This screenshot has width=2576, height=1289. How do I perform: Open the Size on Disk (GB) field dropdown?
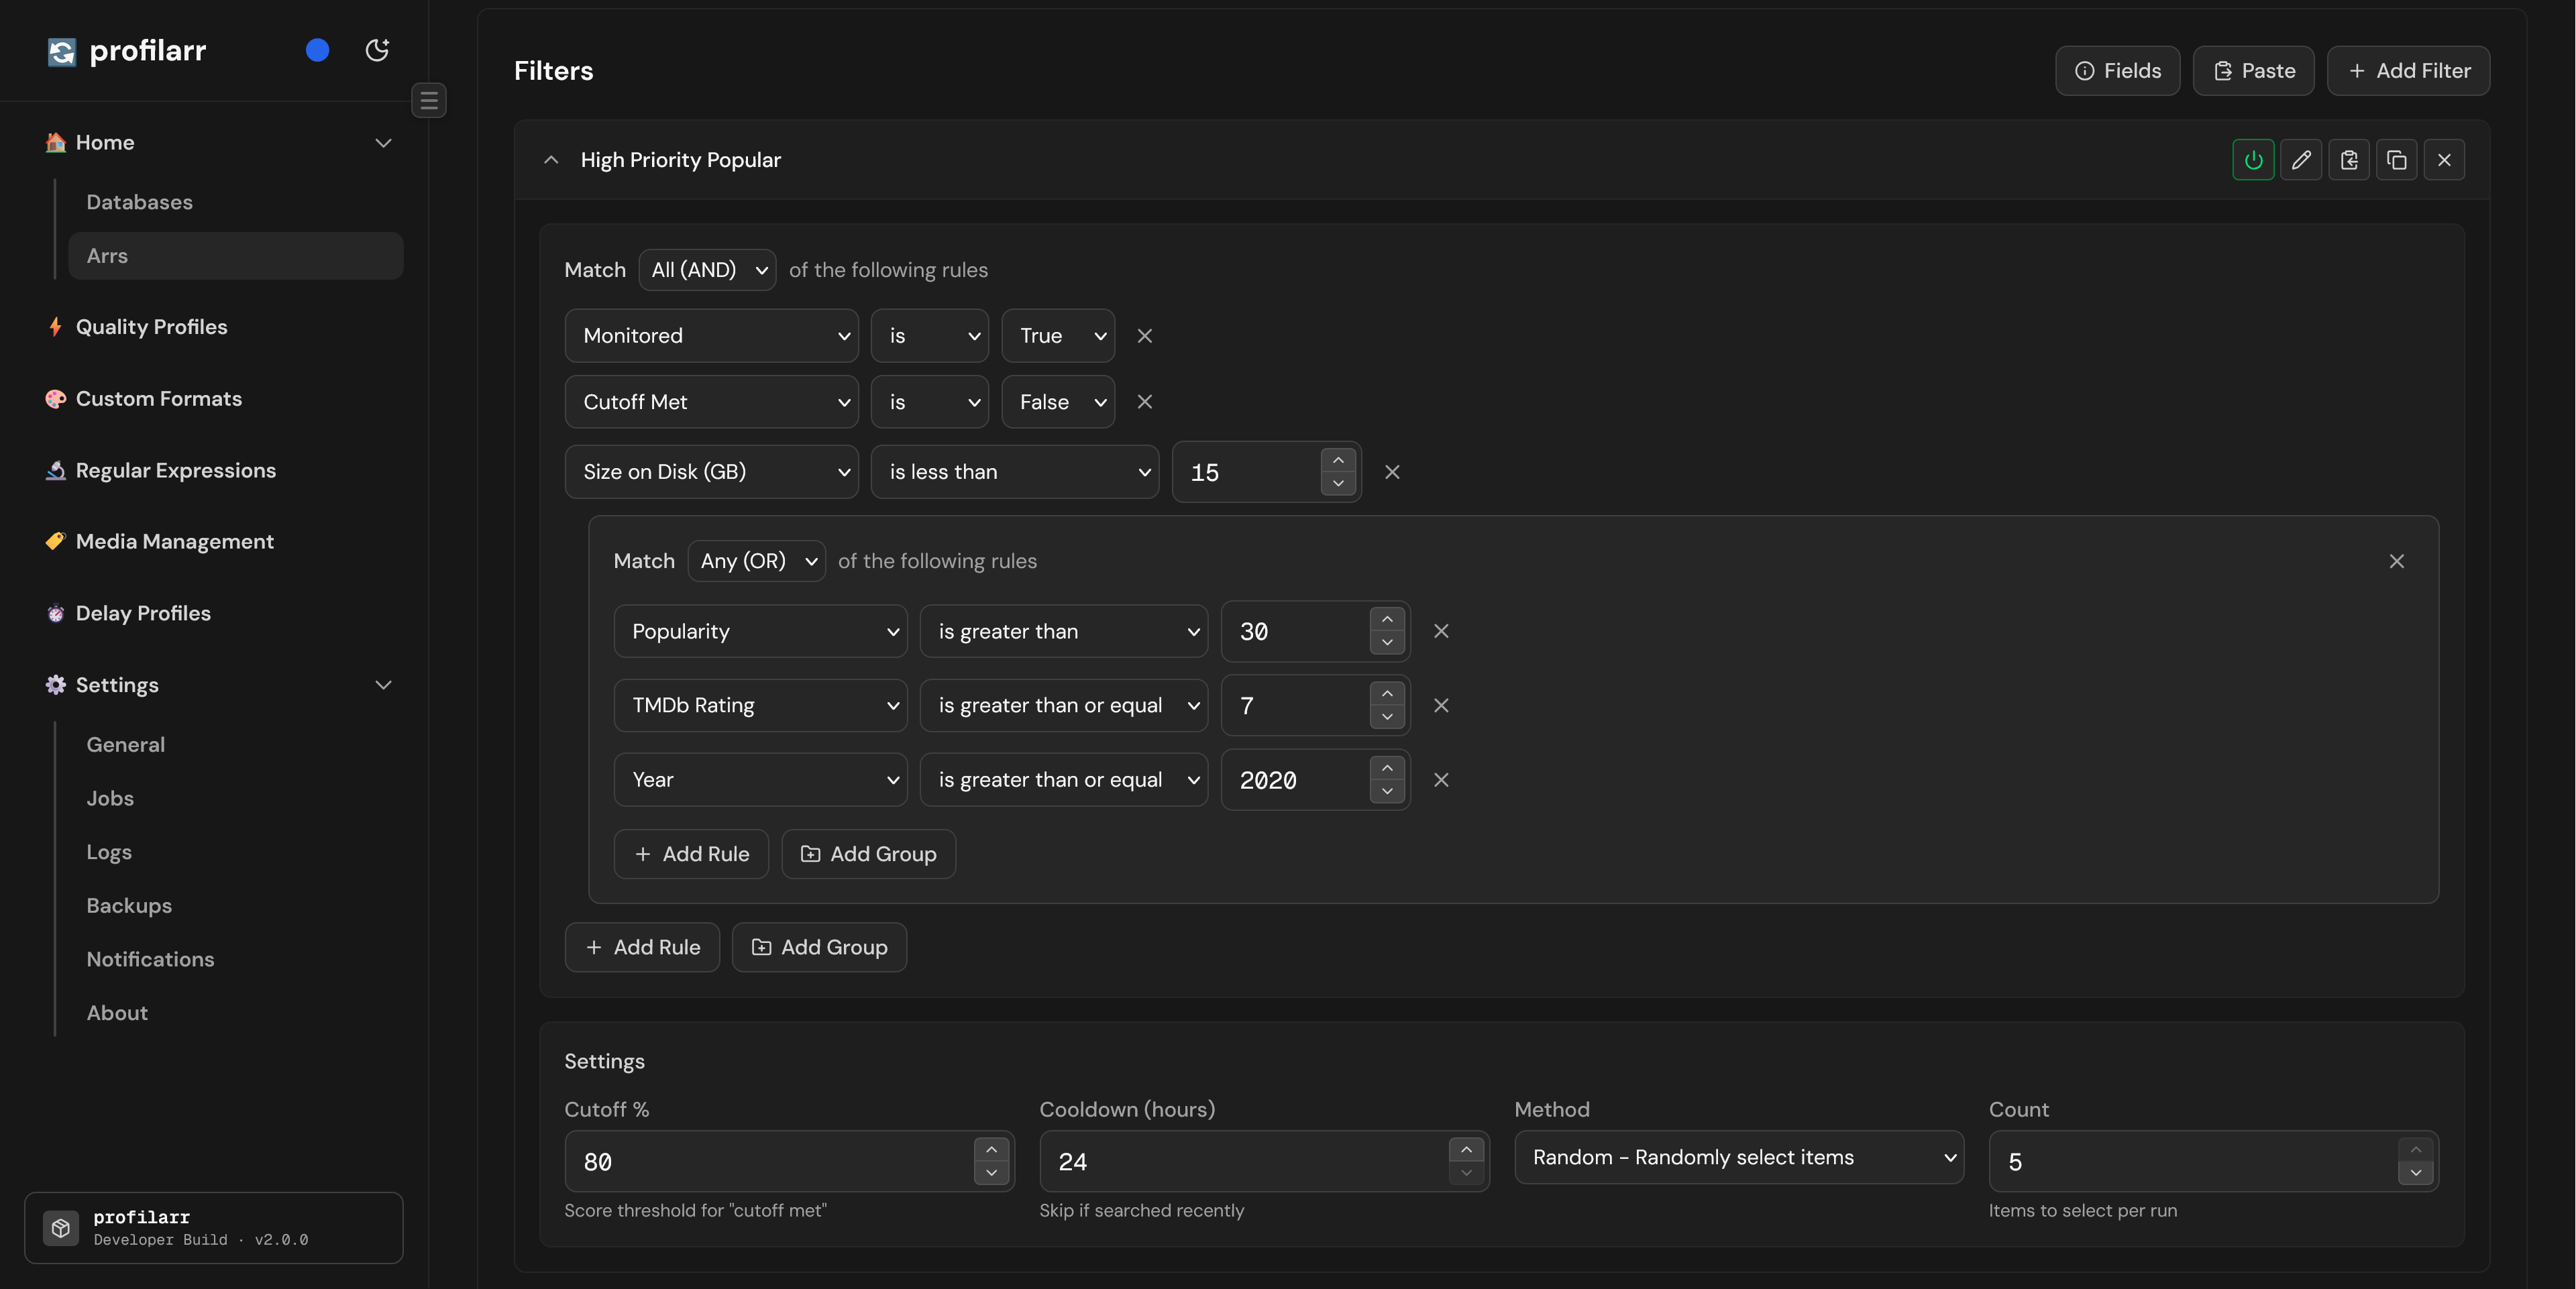point(712,472)
